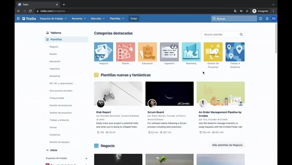Click search magnifier in Buscar plantilla field
Screen dimensions: 292x165
click(241, 34)
